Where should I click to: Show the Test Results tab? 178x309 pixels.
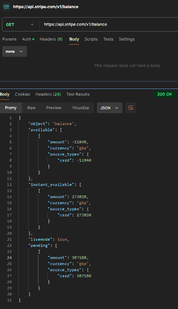pyautogui.click(x=78, y=94)
